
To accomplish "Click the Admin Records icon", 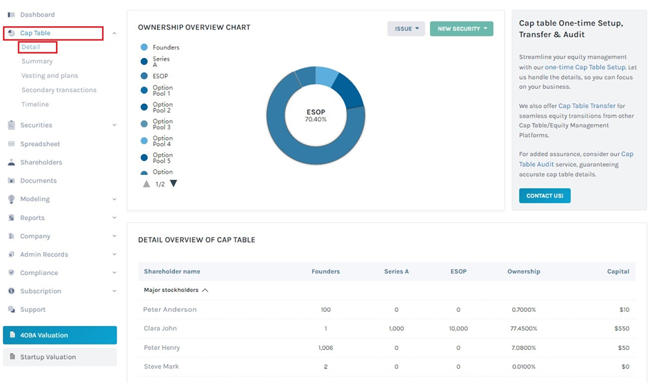I will [x=11, y=254].
